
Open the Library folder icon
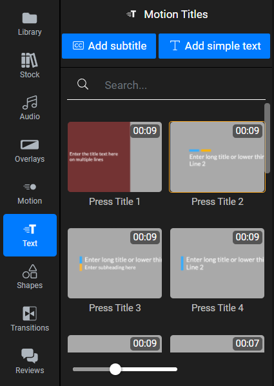(30, 18)
